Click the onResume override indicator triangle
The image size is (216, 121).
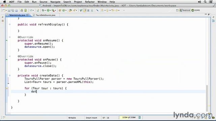click(6, 40)
